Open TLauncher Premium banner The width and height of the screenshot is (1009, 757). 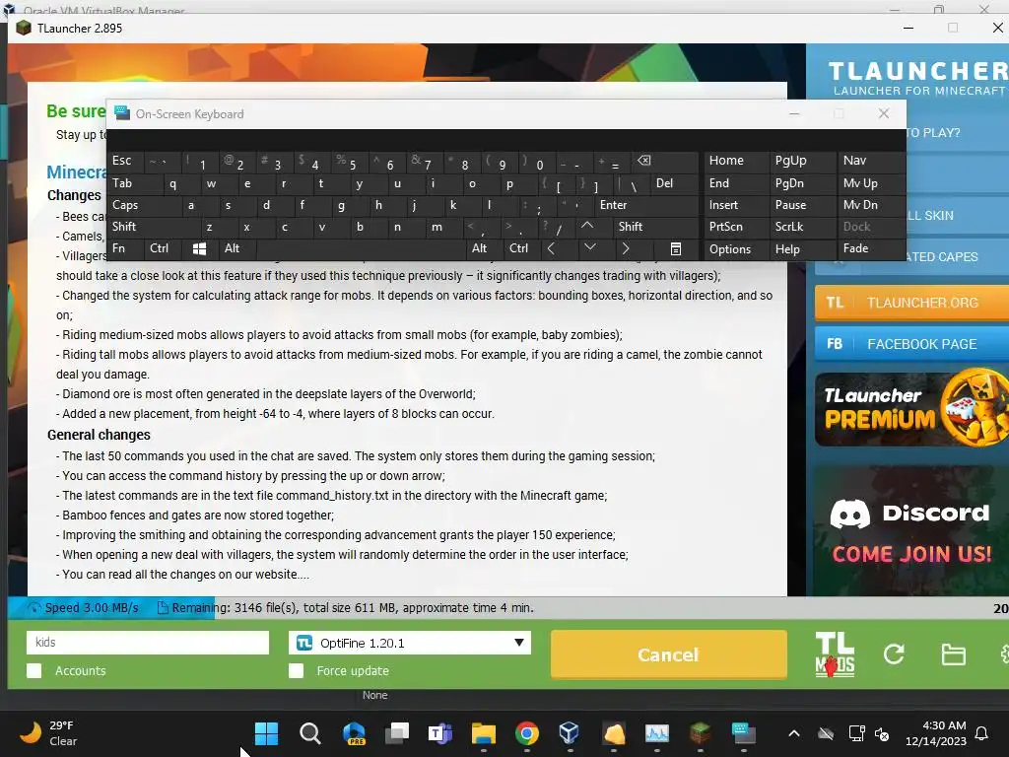911,409
